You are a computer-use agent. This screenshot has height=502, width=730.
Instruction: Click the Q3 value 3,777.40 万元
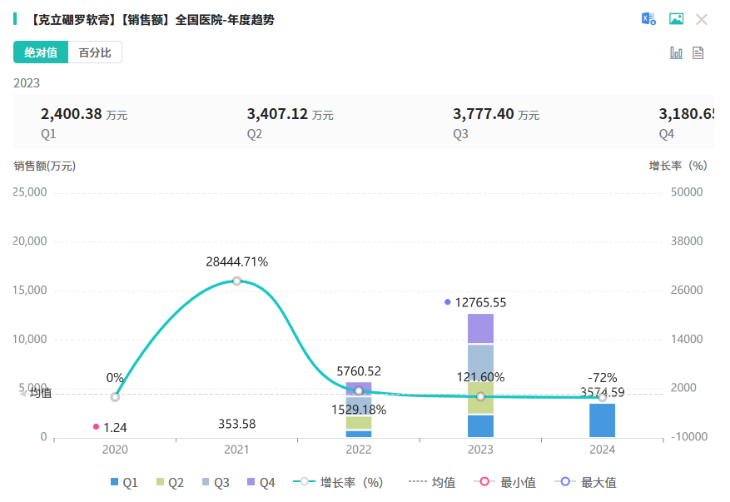(x=496, y=114)
